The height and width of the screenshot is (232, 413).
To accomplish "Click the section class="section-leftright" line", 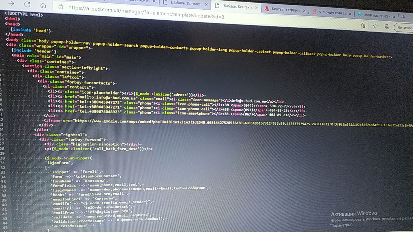I will pos(65,68).
